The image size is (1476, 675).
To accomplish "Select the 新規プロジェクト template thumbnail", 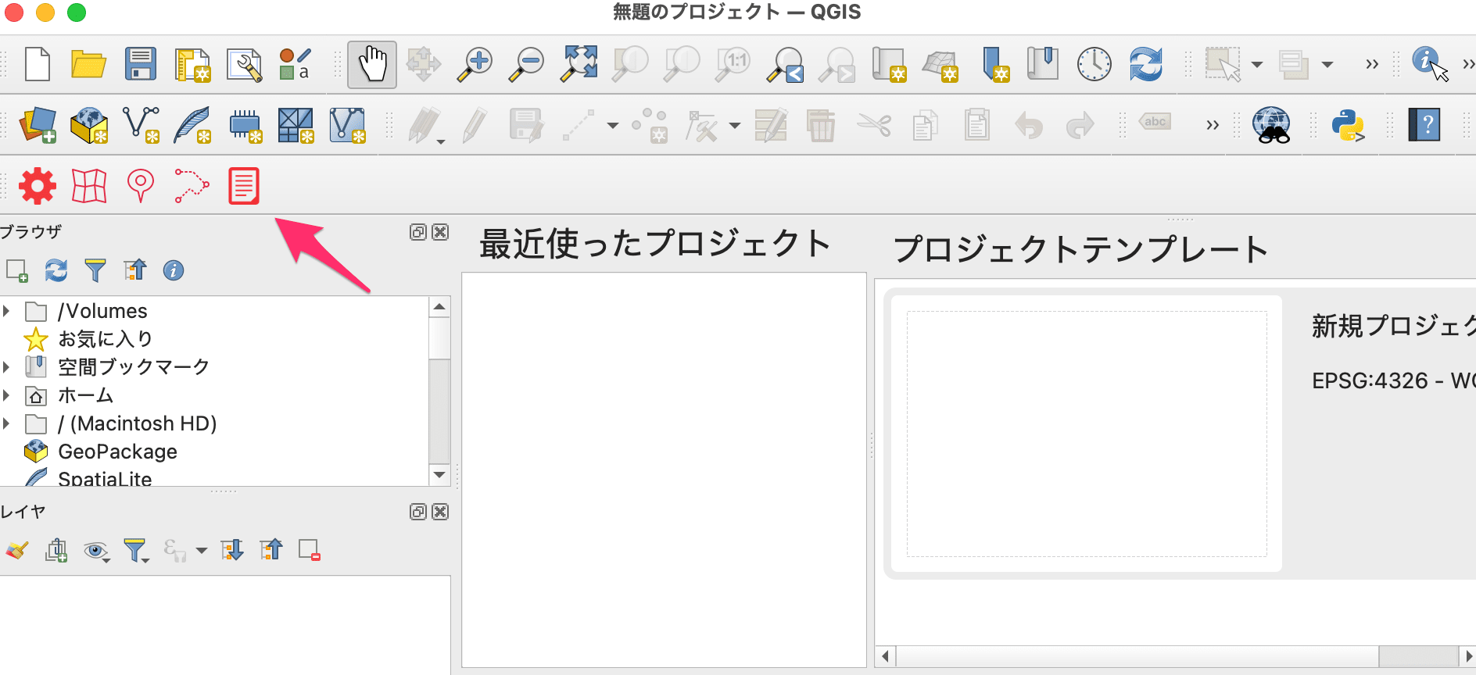I will click(1087, 434).
